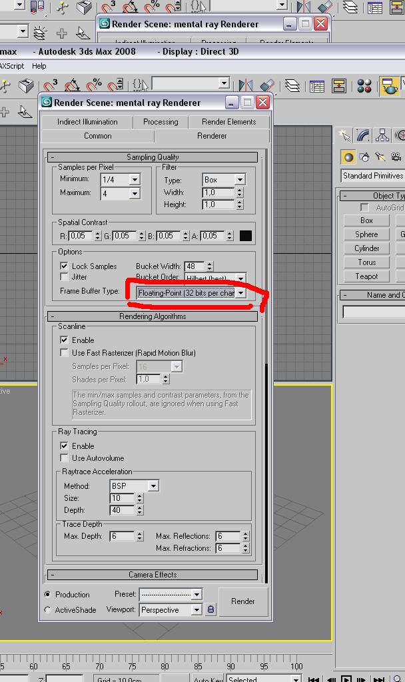Toggle the AutoGrid checkbox
Screen dimensions: 405x682
(364, 208)
